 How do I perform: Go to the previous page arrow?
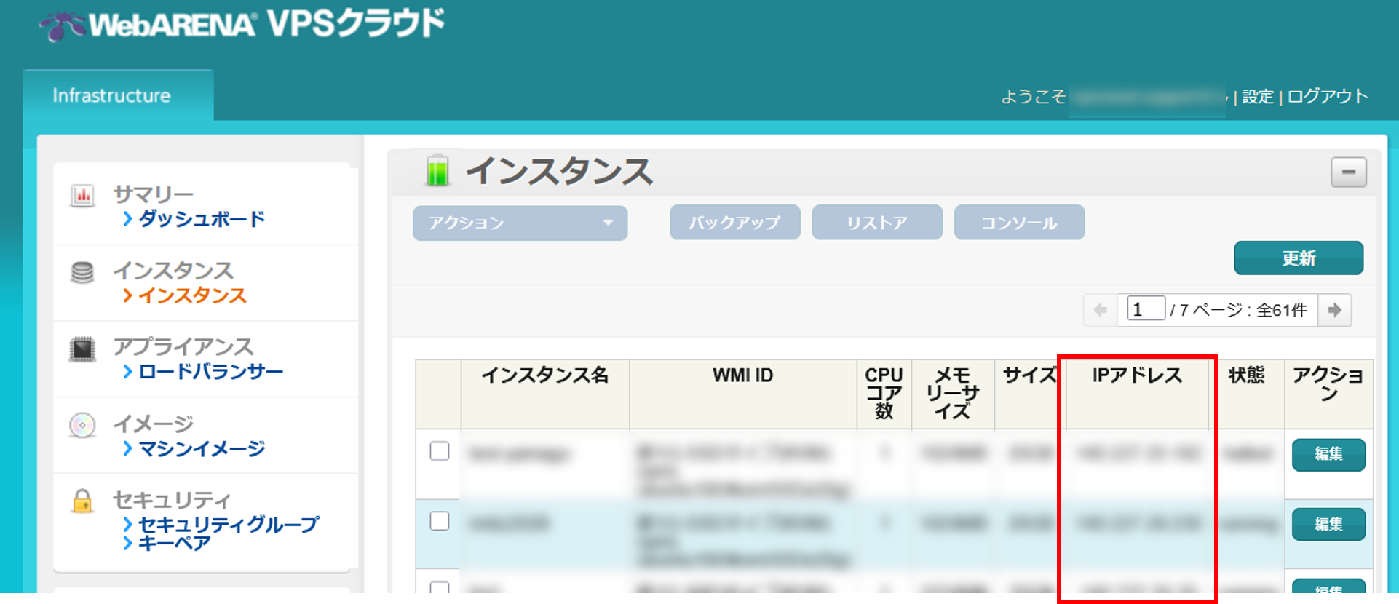pyautogui.click(x=1101, y=311)
